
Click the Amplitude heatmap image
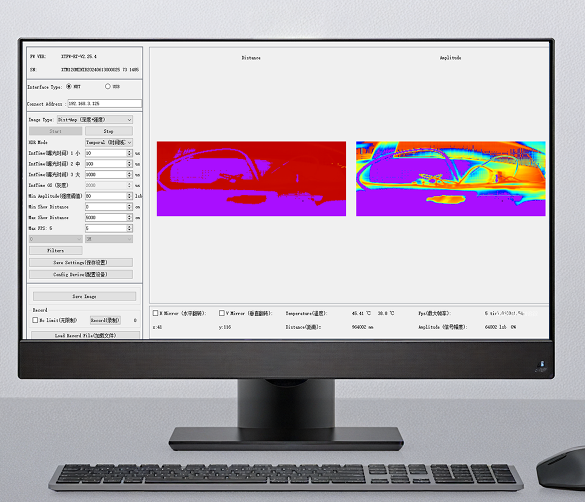pos(451,179)
